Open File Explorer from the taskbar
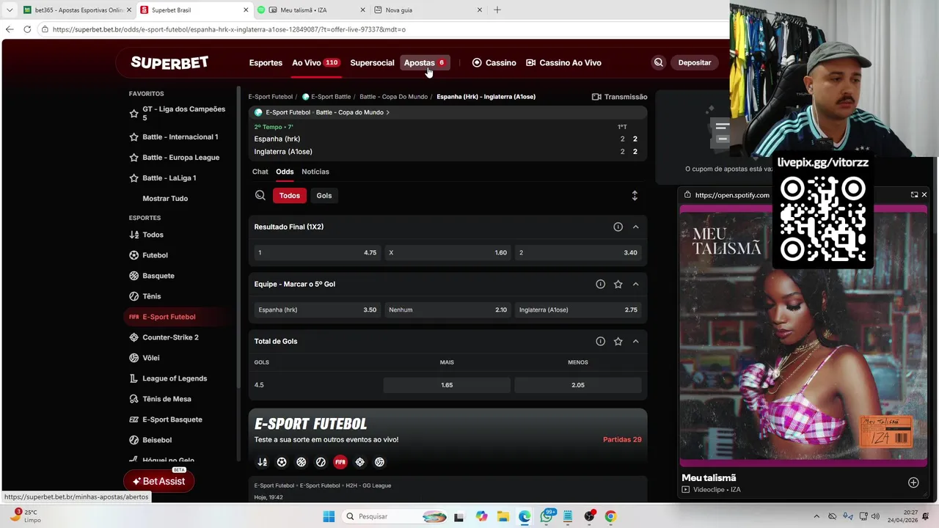 pos(503,516)
